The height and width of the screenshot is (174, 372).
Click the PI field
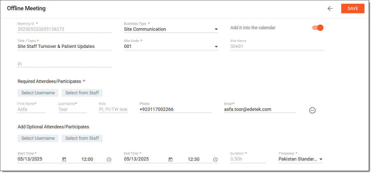(64, 64)
